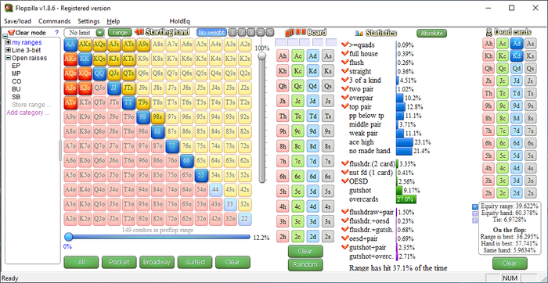Select the AKs hand in the matrix
Image resolution: width=548 pixels, height=283 pixels.
[85, 45]
